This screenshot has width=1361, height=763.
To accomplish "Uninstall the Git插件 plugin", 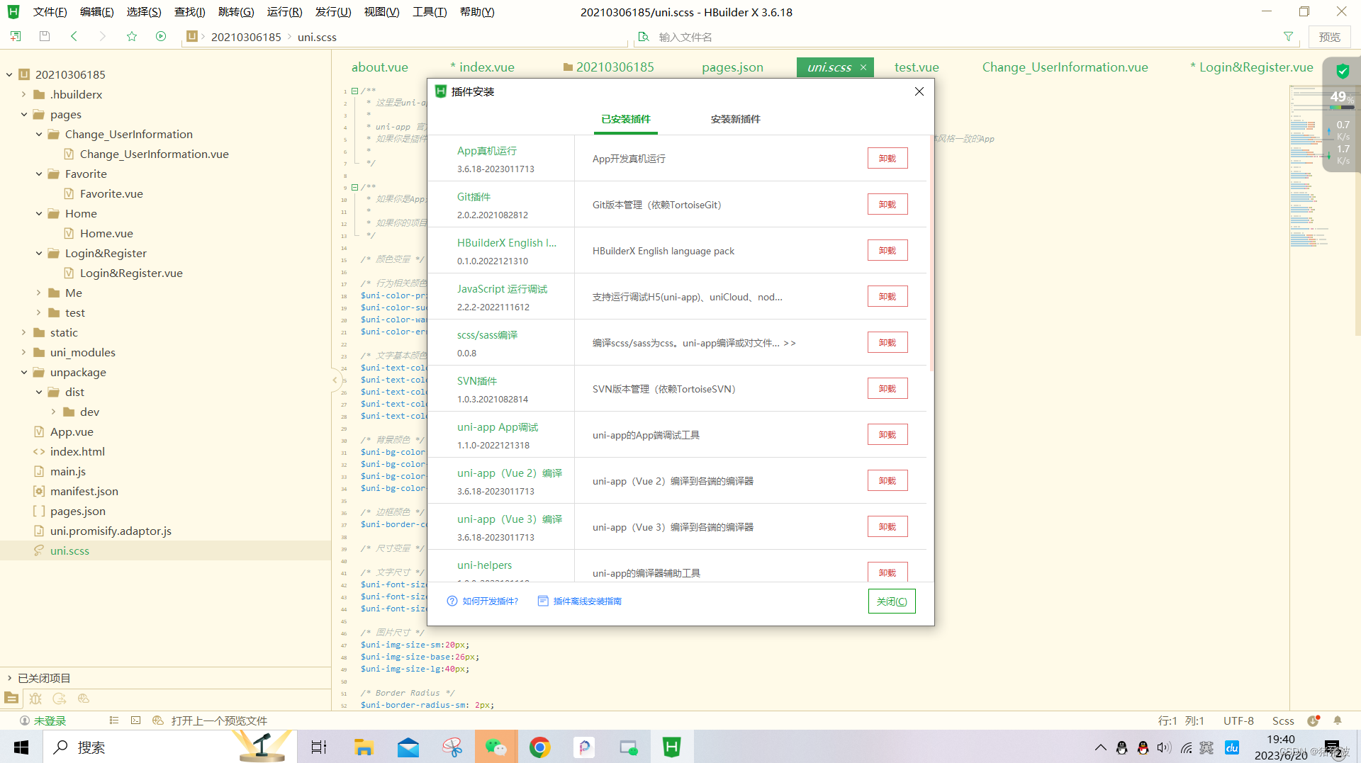I will click(887, 204).
